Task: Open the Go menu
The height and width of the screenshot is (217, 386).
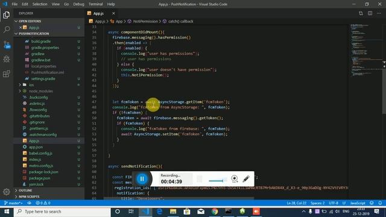Action: click(66, 4)
